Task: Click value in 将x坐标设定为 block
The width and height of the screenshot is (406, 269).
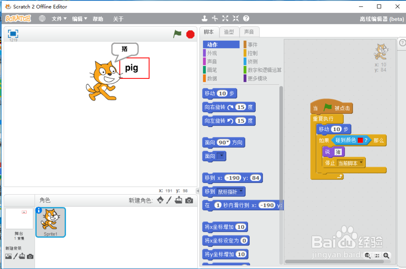Action: 244,241
